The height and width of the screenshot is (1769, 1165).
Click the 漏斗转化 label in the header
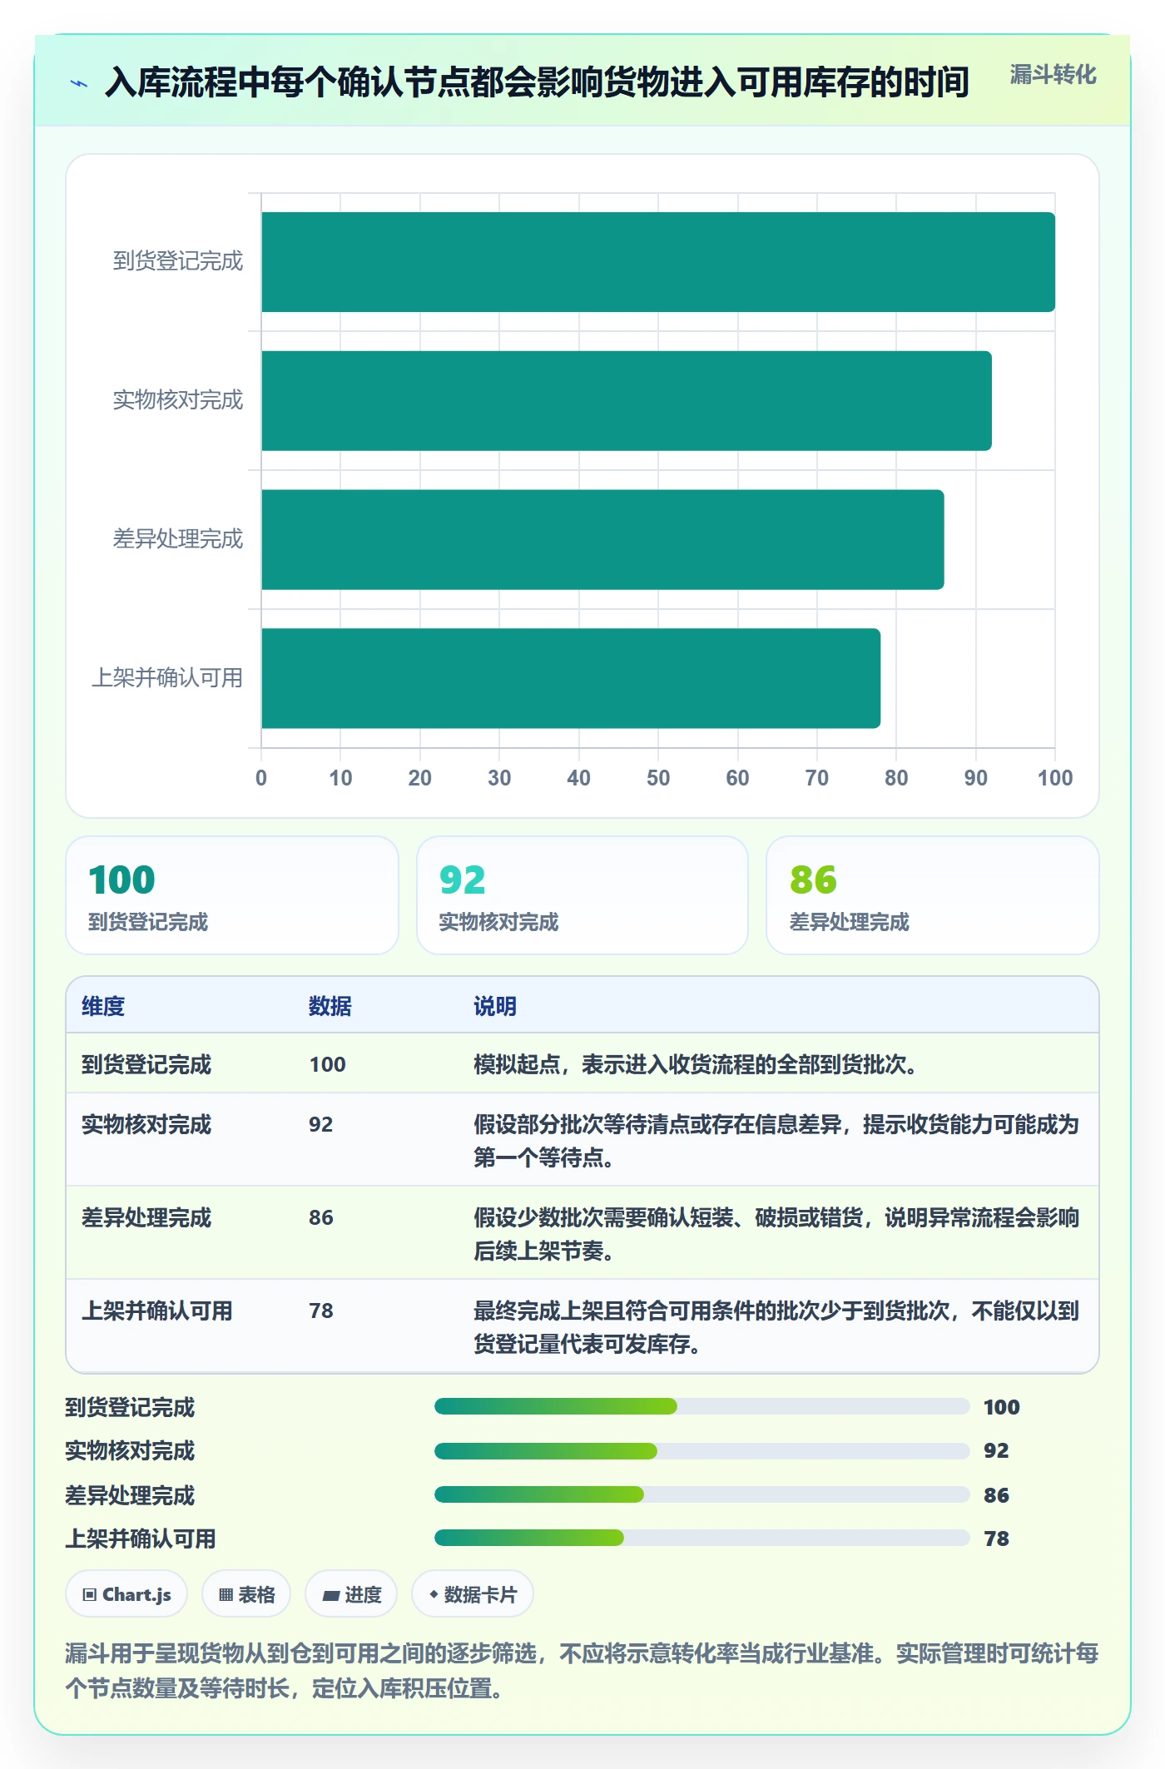click(1053, 75)
